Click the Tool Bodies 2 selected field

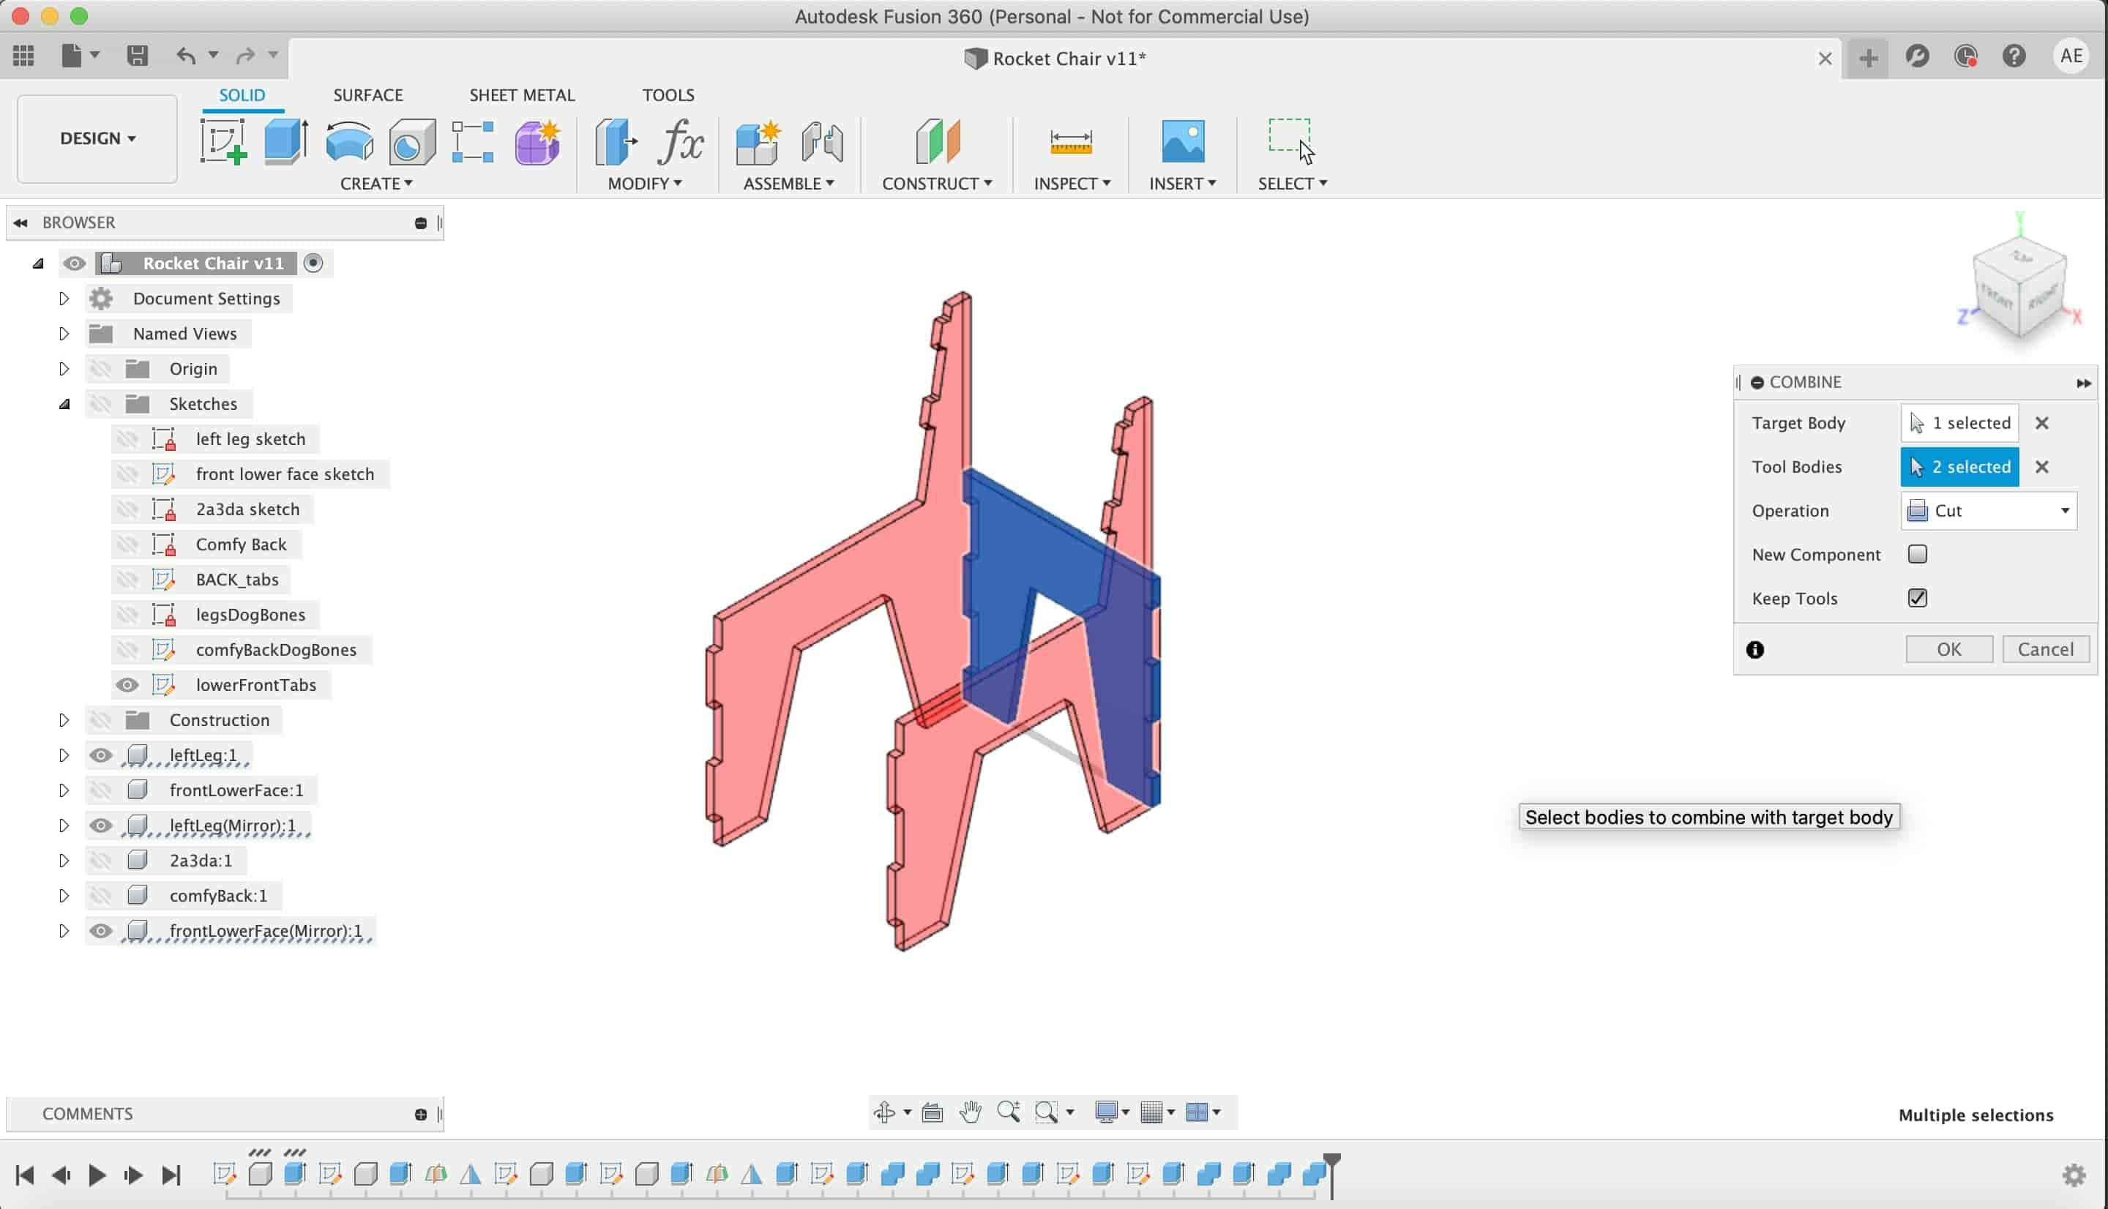click(x=1959, y=467)
